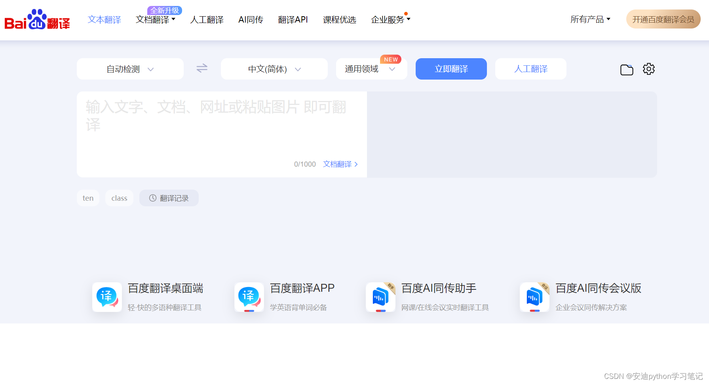
Task: Click text 网课/在线会议实时翻译工具
Action: (445, 308)
